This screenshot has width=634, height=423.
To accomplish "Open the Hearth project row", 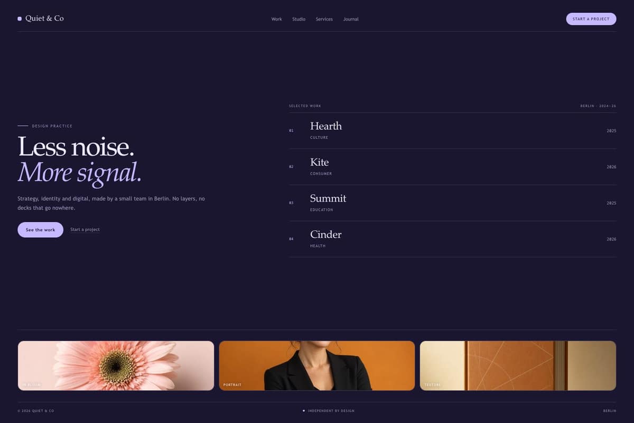I will (453, 131).
